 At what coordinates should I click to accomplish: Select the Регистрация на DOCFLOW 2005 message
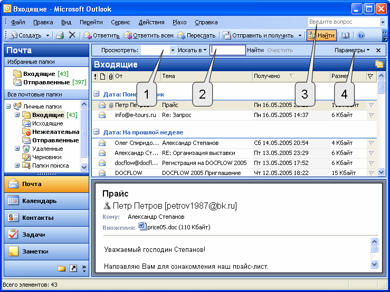(x=234, y=163)
